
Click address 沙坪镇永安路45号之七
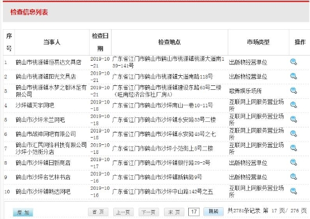pos(164,134)
